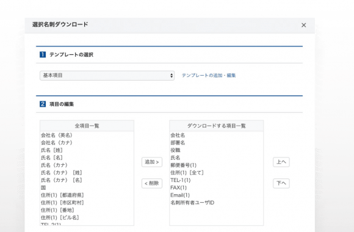
Task: Select 氏名［名］ in all-items list
Action: [87, 158]
